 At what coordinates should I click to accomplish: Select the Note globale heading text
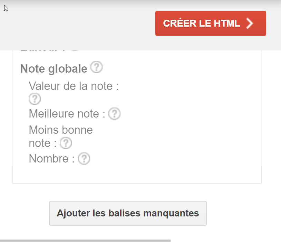point(54,68)
